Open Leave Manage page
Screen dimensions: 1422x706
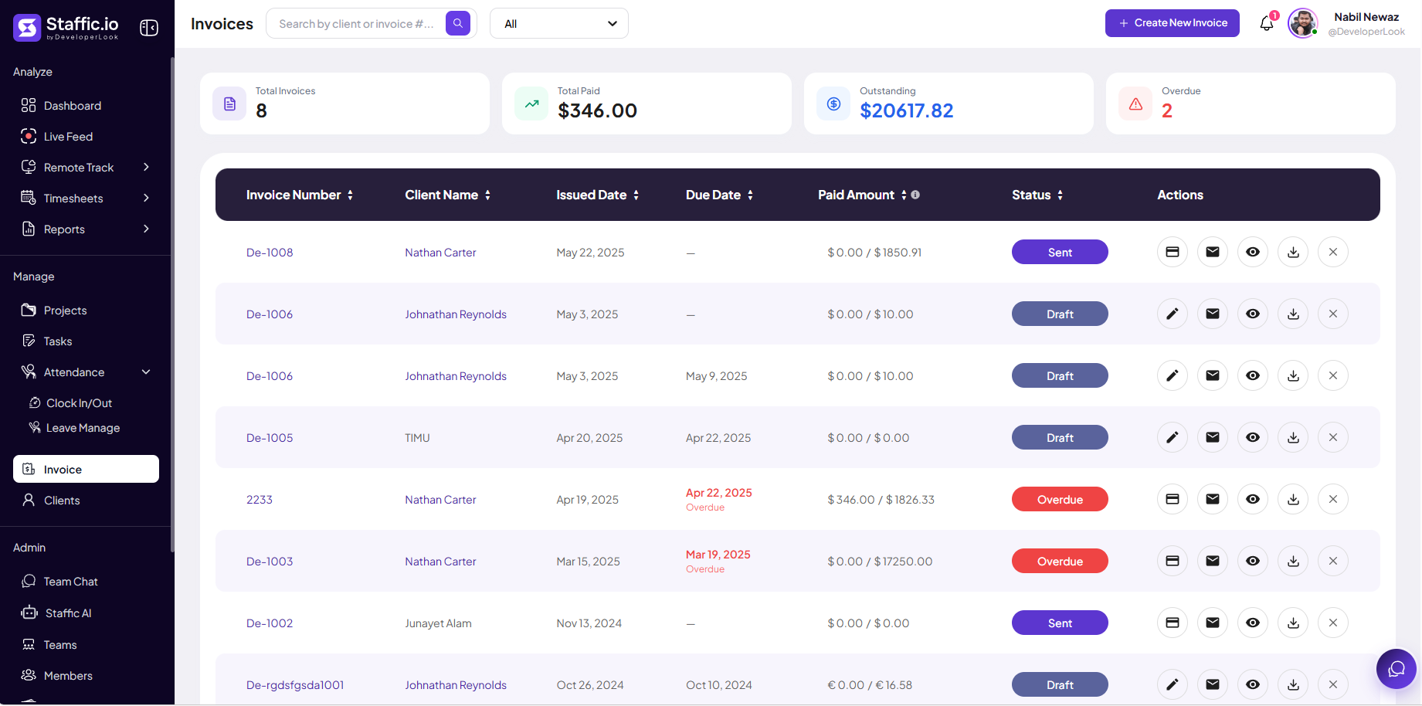[83, 427]
